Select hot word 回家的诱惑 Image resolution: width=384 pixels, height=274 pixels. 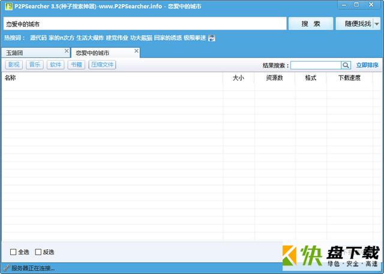168,38
